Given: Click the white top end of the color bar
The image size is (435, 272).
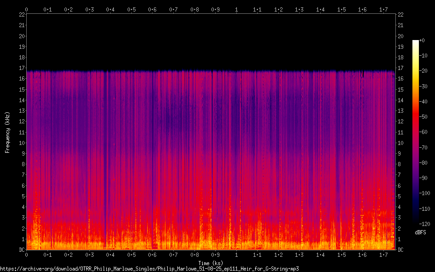Looking at the screenshot, I should (416, 42).
